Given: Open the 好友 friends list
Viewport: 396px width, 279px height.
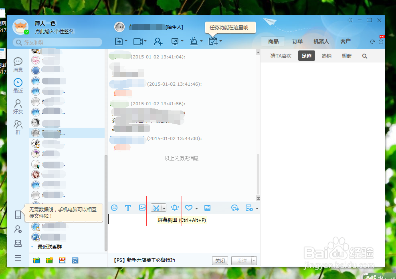Looking at the screenshot, I should (x=18, y=106).
